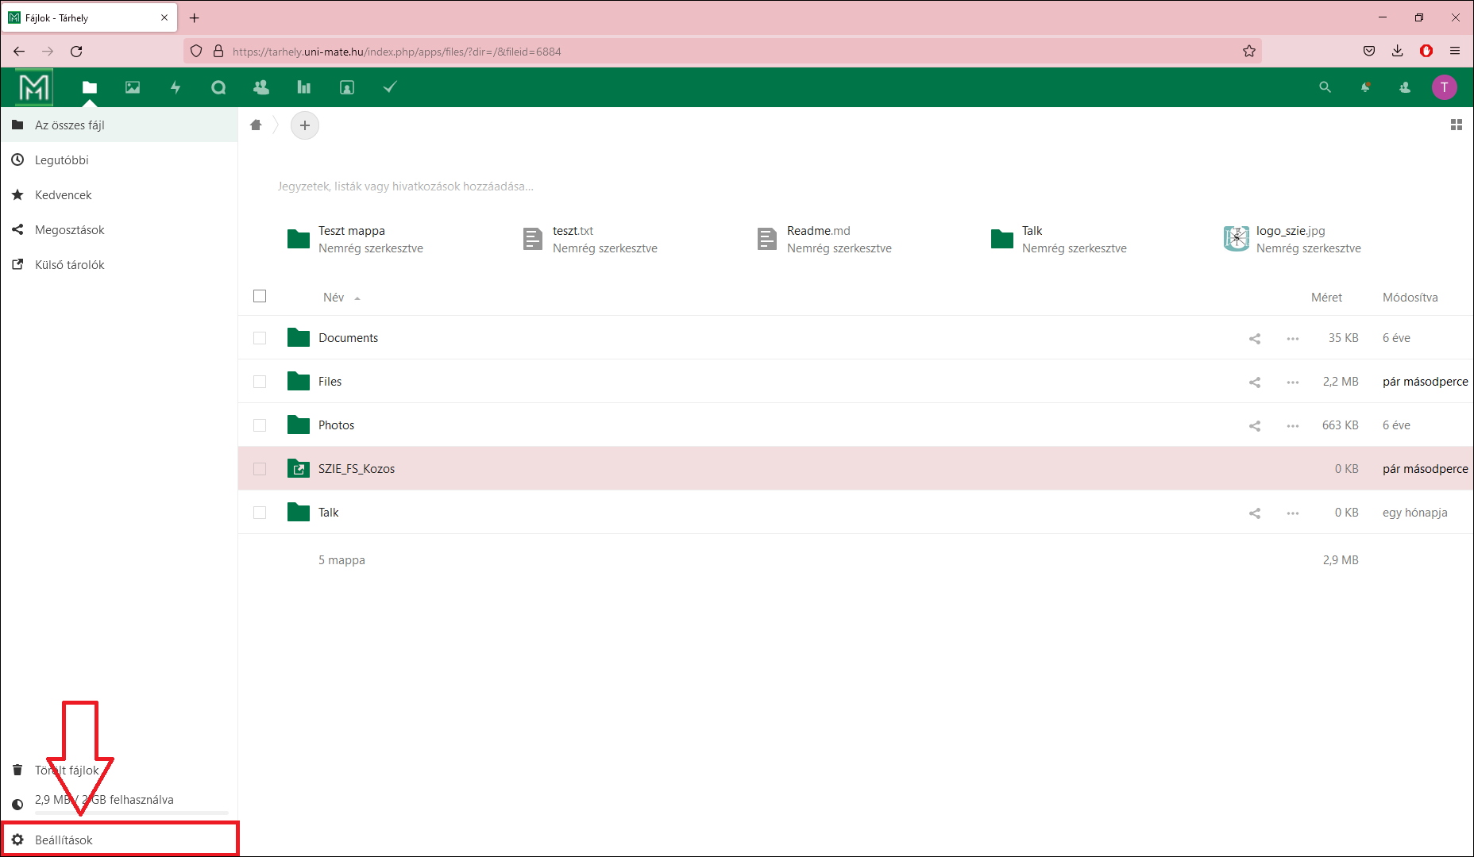This screenshot has width=1474, height=857.
Task: Switch to grid view icon
Action: (x=1456, y=125)
